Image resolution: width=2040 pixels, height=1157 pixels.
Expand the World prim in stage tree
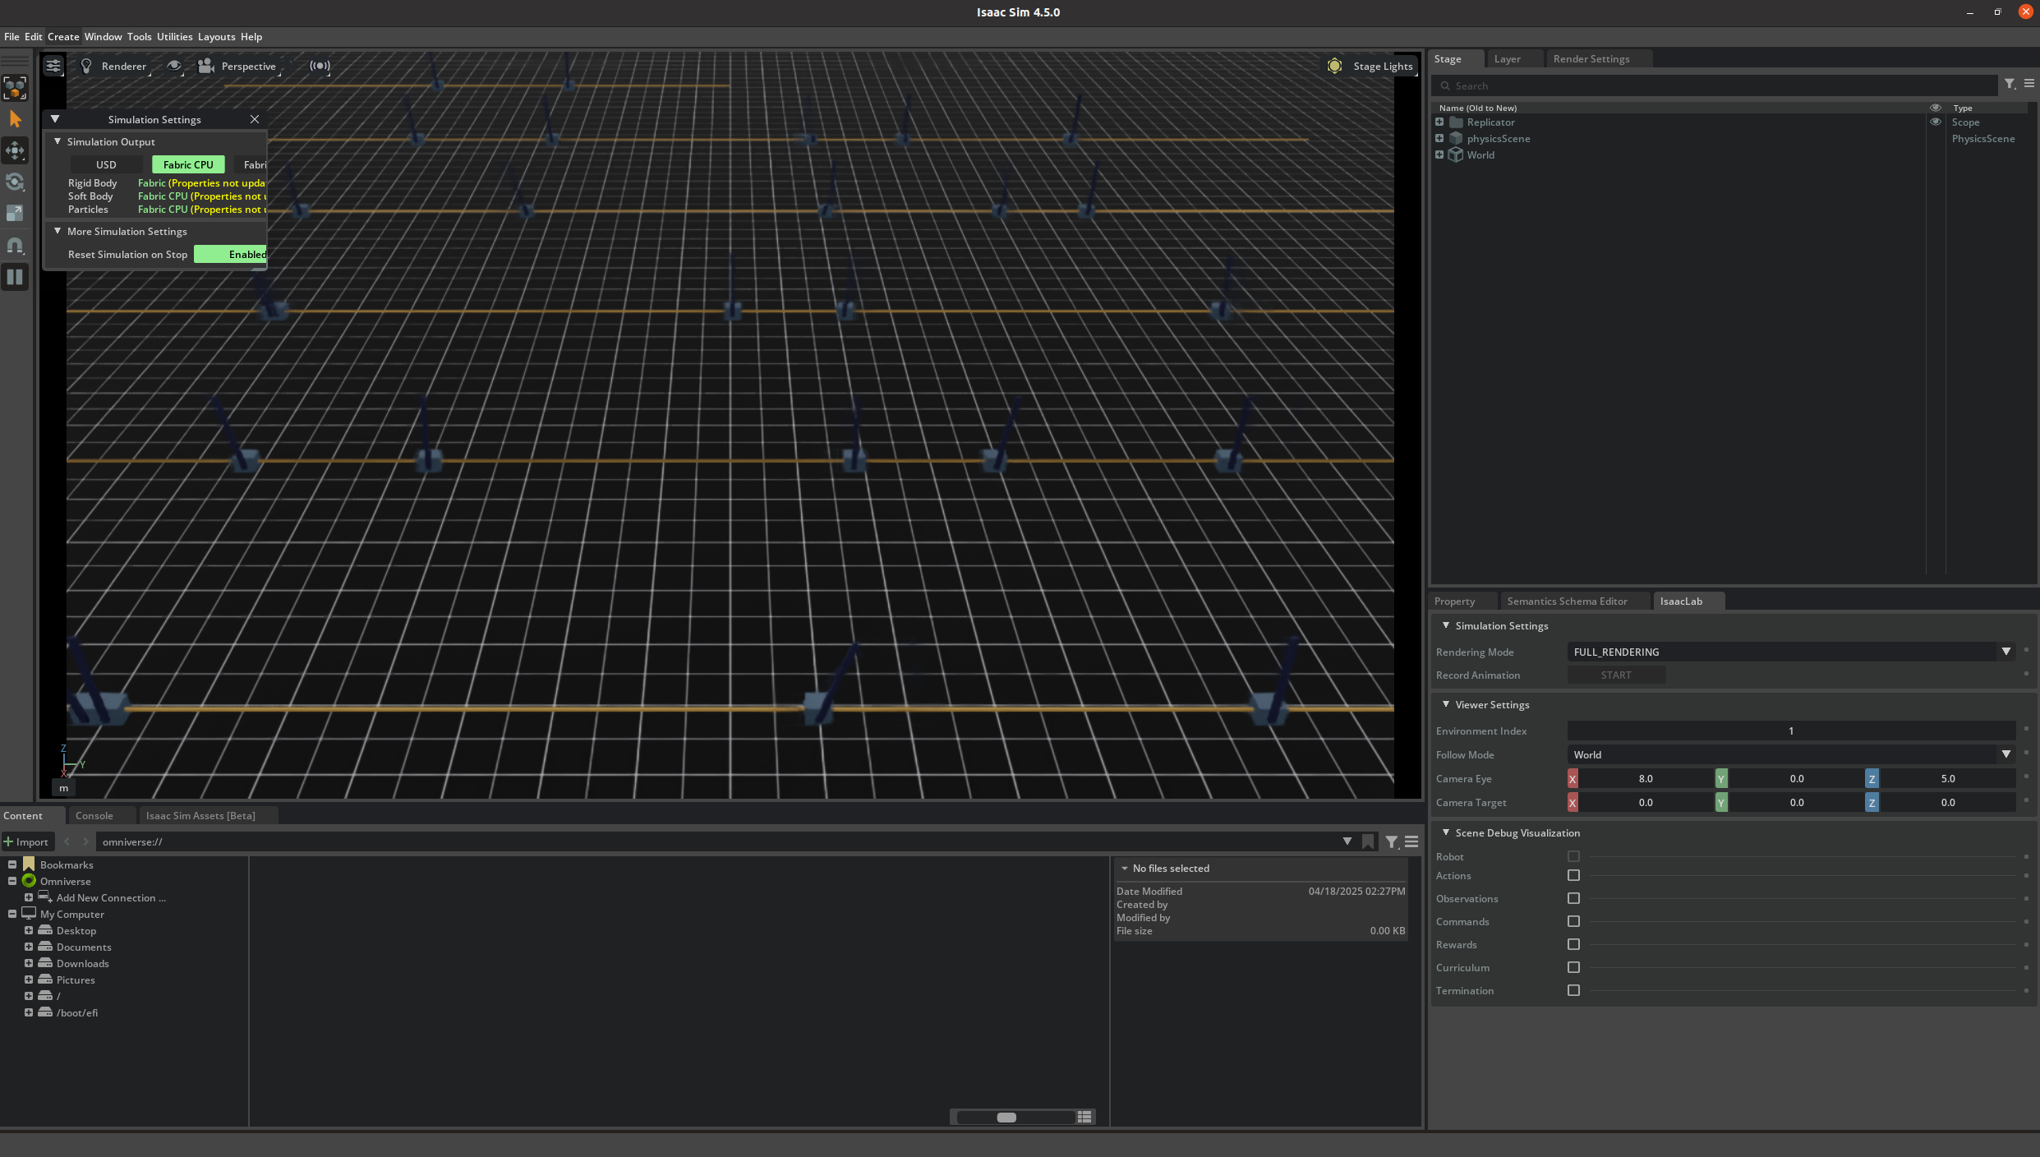pyautogui.click(x=1439, y=155)
